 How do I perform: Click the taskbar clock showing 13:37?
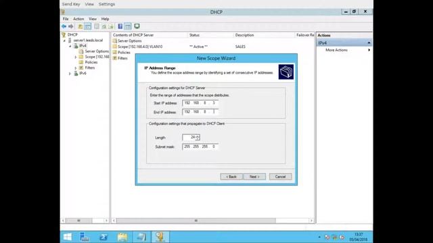coord(359,237)
